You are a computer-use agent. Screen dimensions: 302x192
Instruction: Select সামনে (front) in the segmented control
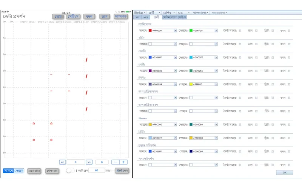[8, 171]
